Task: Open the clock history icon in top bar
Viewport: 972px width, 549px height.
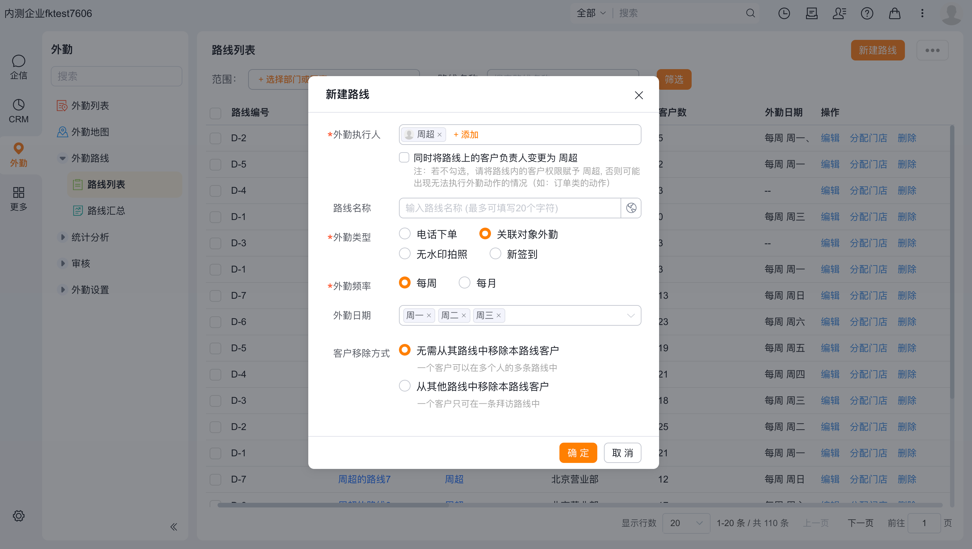Action: click(x=784, y=13)
